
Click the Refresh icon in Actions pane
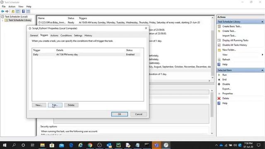[219, 60]
